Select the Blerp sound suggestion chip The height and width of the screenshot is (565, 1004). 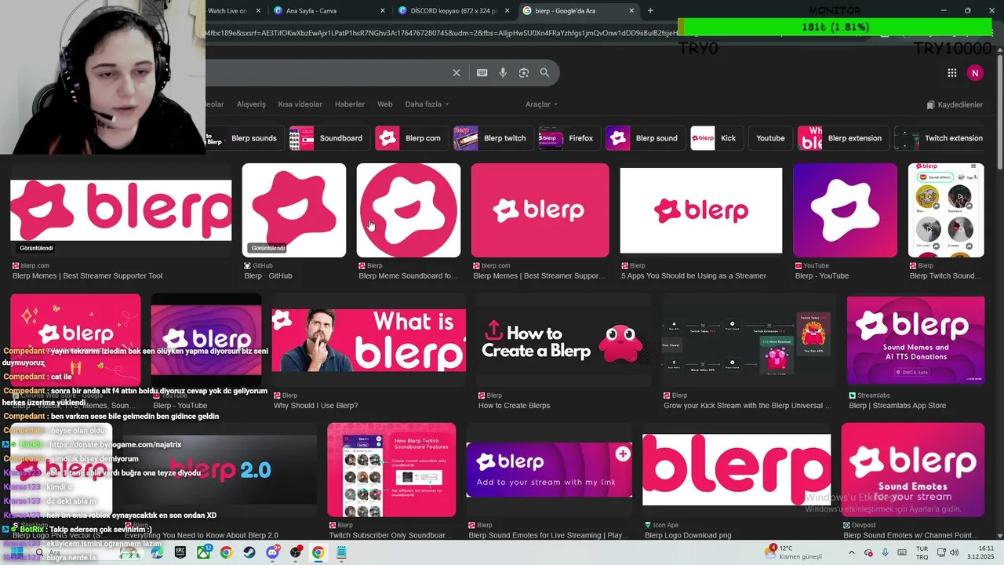pyautogui.click(x=645, y=138)
